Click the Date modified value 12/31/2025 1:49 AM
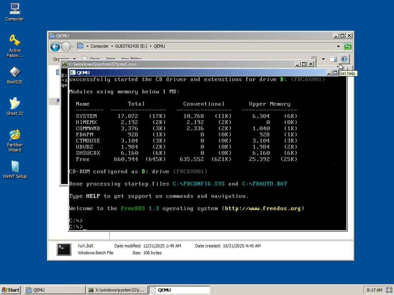Screen dimensions: 394x295 [x=162, y=246]
